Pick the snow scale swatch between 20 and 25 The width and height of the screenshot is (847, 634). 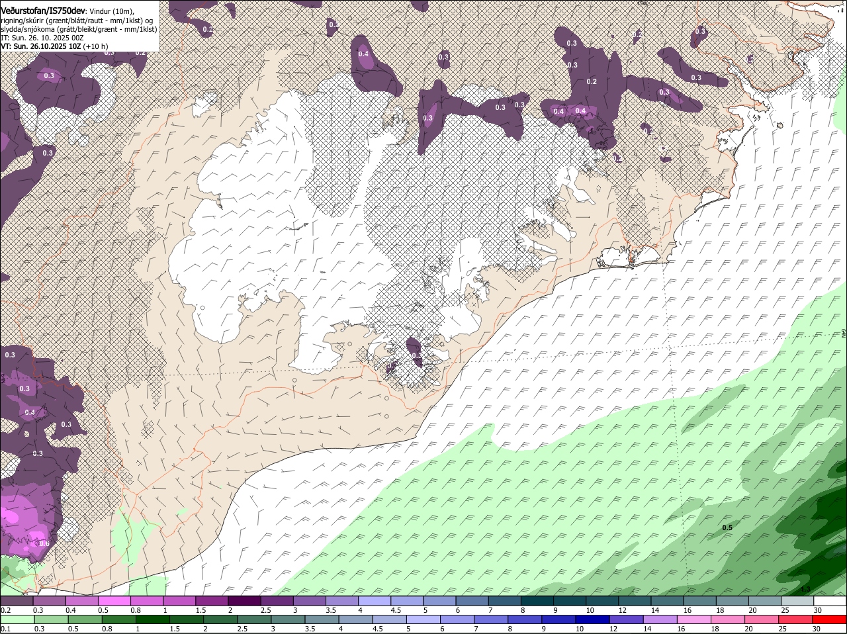[766, 600]
